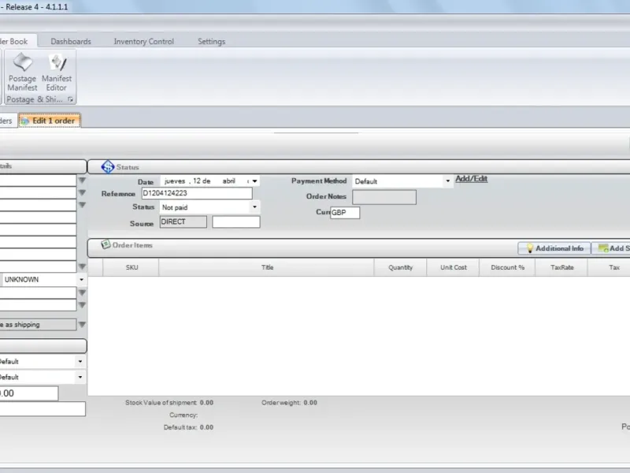Viewport: 630px width, 473px height.
Task: Click the Status section dollar icon
Action: click(x=108, y=166)
